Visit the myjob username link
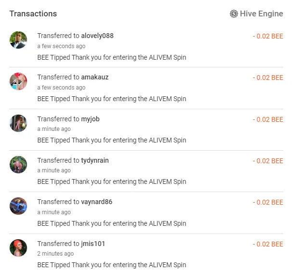The width and height of the screenshot is (292, 272). coord(91,119)
